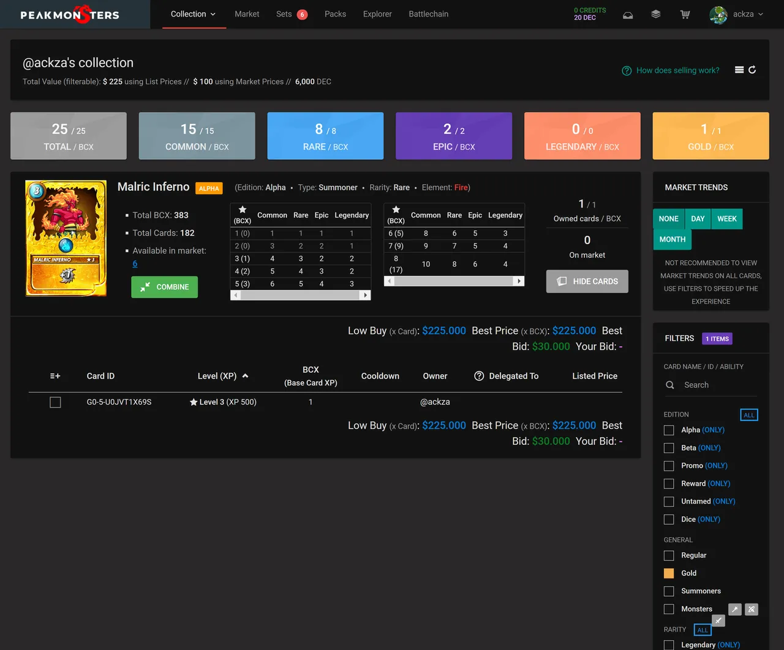784x650 pixels.
Task: Tick the Dice edition checkbox
Action: [669, 519]
